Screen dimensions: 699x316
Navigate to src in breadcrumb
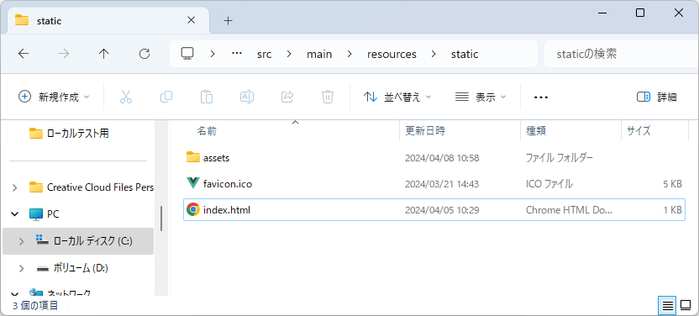265,55
